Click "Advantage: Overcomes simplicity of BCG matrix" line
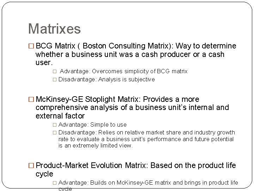The height and width of the screenshot is (191, 254). (123, 71)
